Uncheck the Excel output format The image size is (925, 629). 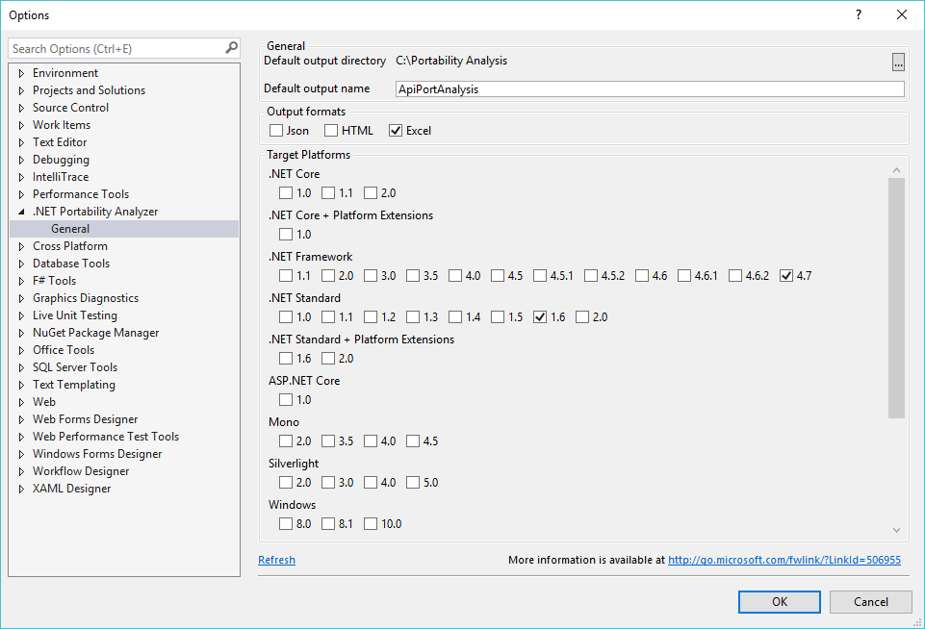pyautogui.click(x=396, y=131)
